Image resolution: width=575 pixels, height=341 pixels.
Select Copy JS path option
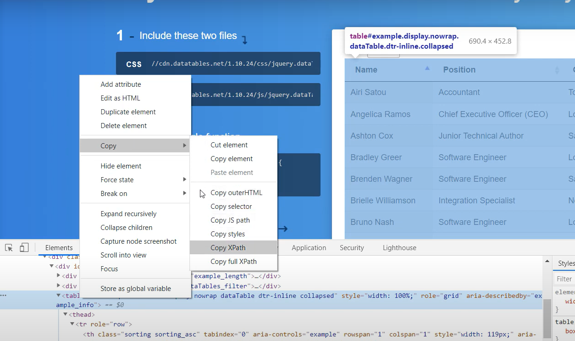[x=233, y=220]
